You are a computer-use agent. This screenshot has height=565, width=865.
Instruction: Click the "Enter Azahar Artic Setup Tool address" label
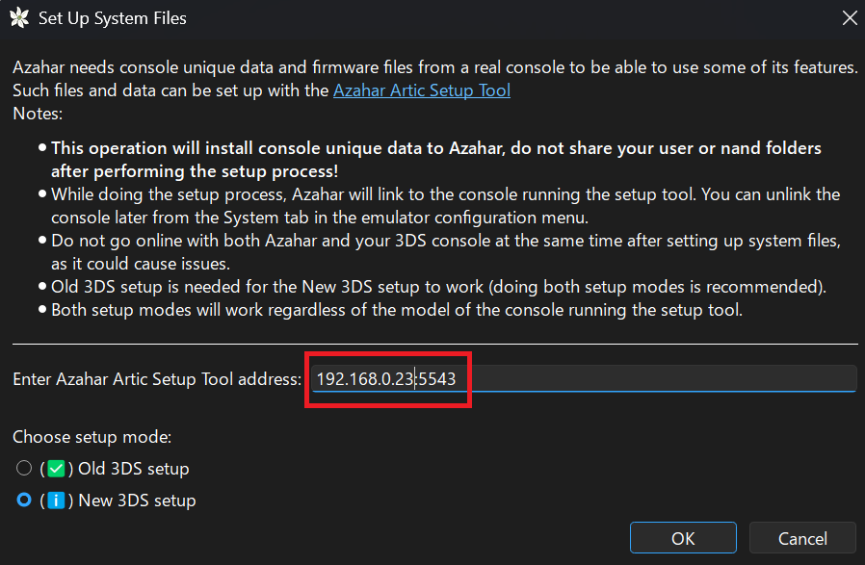point(157,379)
